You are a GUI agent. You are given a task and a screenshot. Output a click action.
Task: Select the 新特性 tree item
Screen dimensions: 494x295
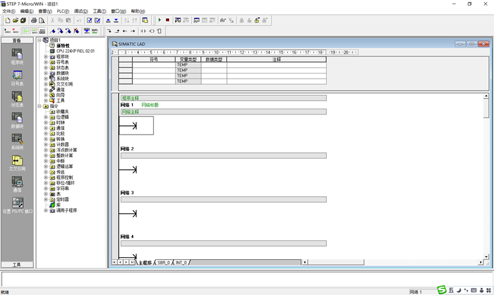pyautogui.click(x=63, y=46)
